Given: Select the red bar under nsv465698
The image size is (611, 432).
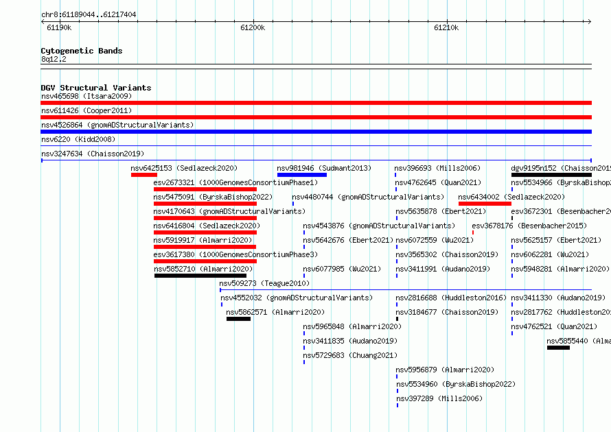Looking at the screenshot, I should point(316,103).
